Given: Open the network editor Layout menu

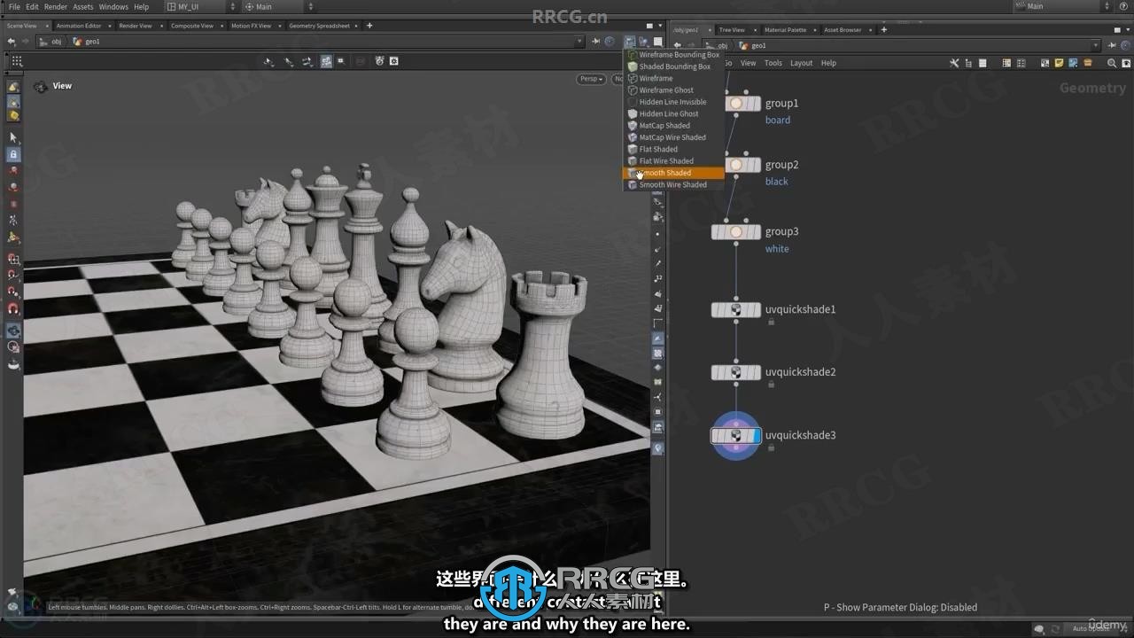Looking at the screenshot, I should 801,63.
